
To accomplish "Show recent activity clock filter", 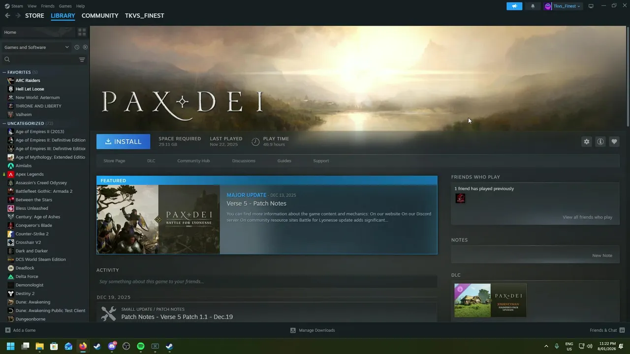I will pyautogui.click(x=77, y=47).
